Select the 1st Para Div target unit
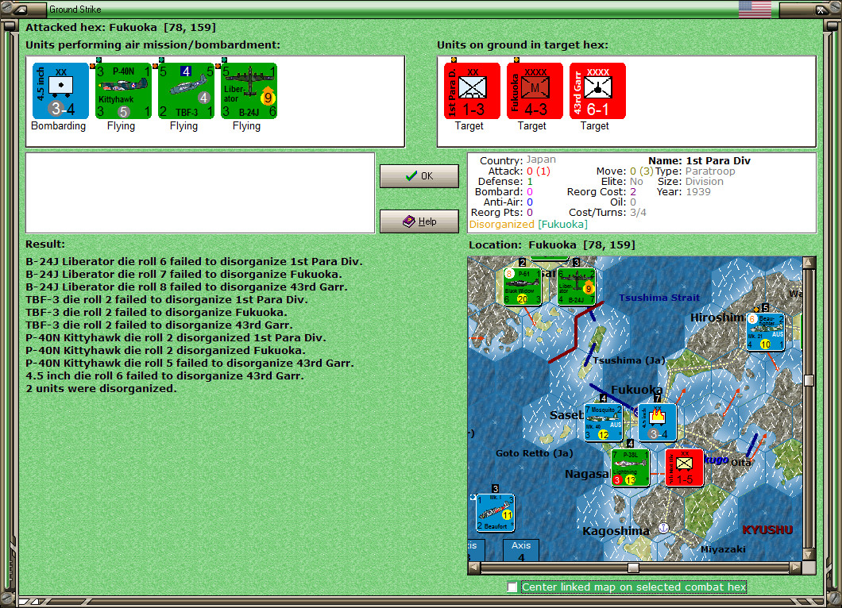Image resolution: width=842 pixels, height=608 pixels. pyautogui.click(x=472, y=90)
